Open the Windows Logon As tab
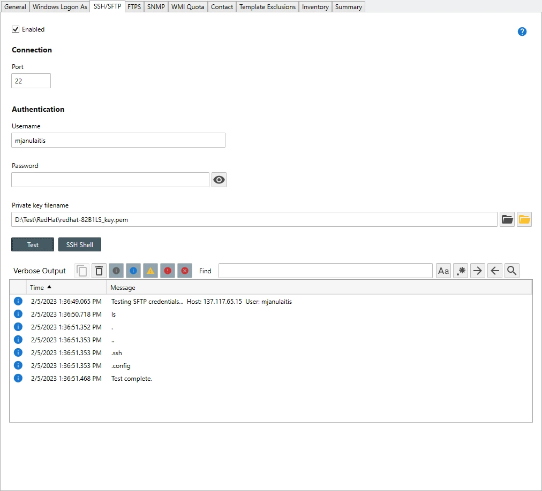542x491 pixels. [59, 7]
